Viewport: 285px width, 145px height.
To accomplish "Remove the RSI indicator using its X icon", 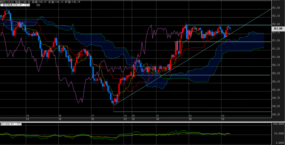I will (20, 124).
